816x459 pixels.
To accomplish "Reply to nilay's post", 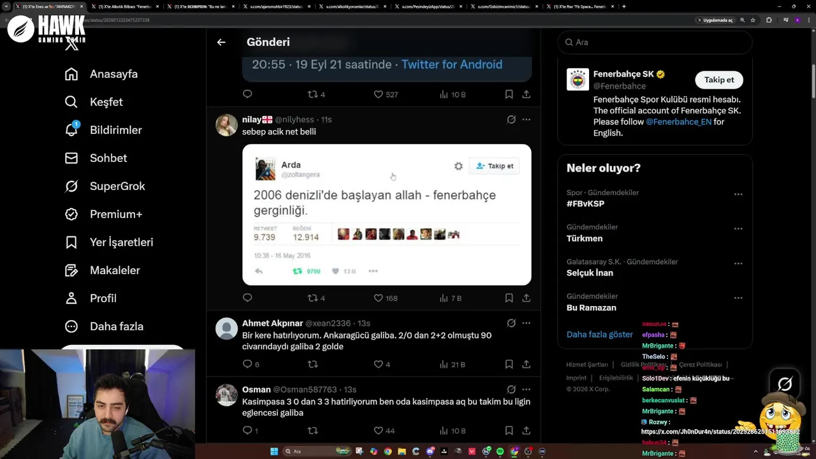I will click(247, 298).
